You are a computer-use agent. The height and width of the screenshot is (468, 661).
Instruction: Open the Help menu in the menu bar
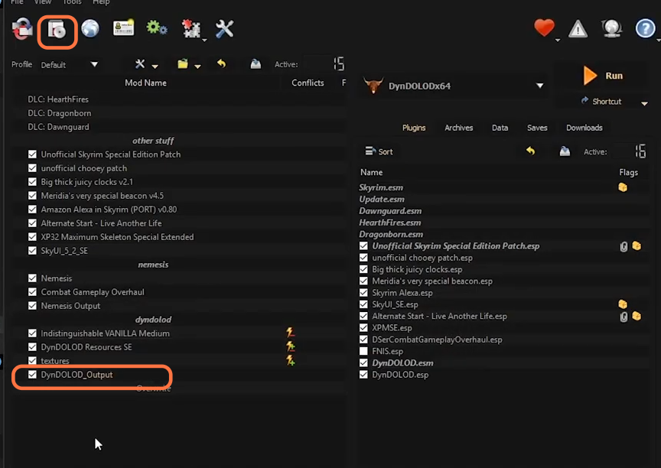[x=101, y=2]
